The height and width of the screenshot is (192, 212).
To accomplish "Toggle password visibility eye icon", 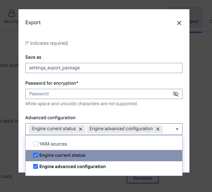I will 176,94.
